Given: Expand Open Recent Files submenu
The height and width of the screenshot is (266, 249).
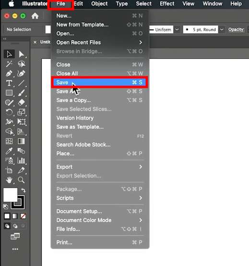Looking at the screenshot, I should click(99, 42).
